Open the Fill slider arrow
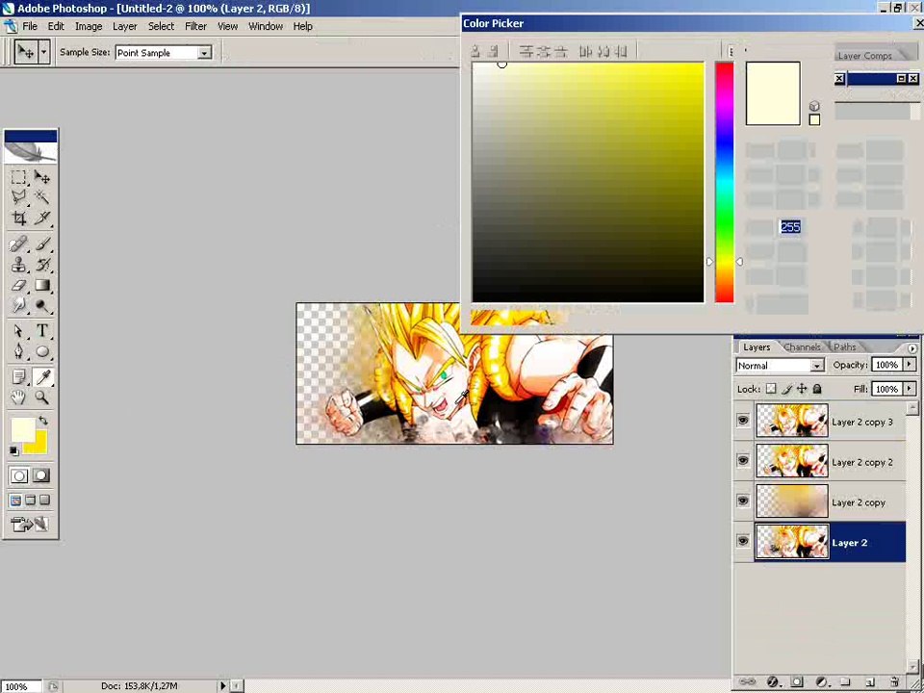This screenshot has height=693, width=924. [910, 389]
